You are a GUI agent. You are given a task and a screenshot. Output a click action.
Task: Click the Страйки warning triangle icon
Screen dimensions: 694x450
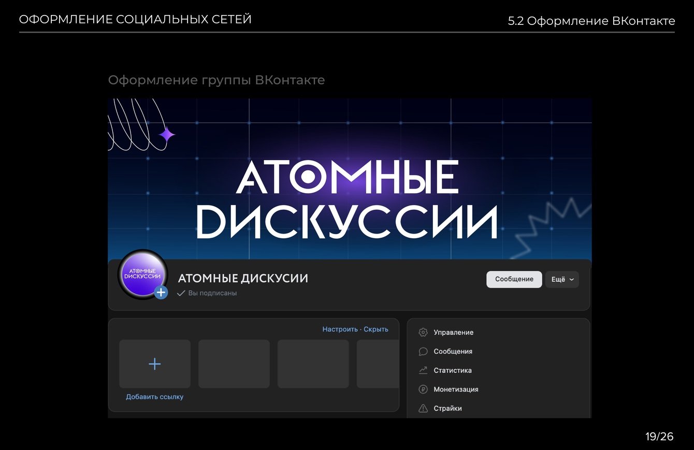423,408
